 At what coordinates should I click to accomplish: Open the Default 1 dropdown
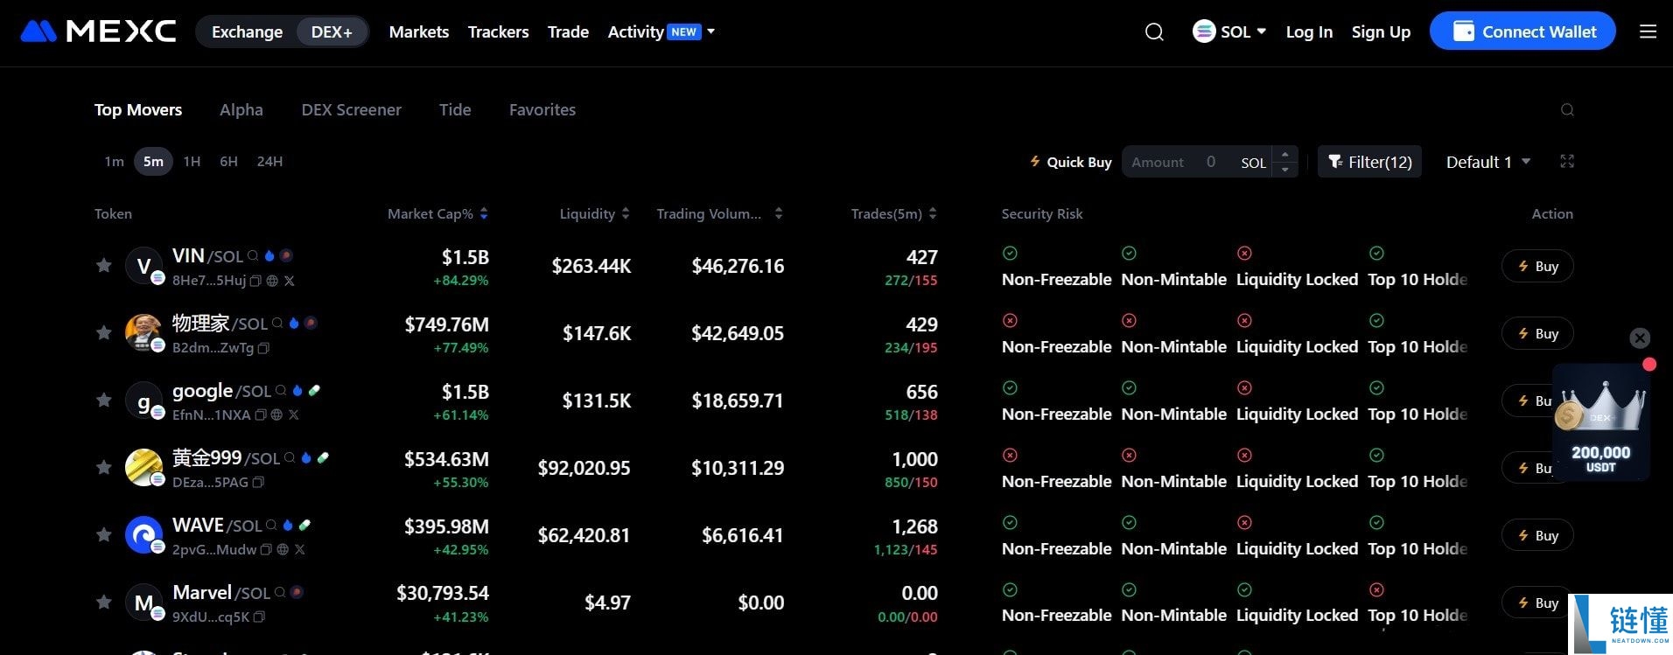[x=1487, y=162]
